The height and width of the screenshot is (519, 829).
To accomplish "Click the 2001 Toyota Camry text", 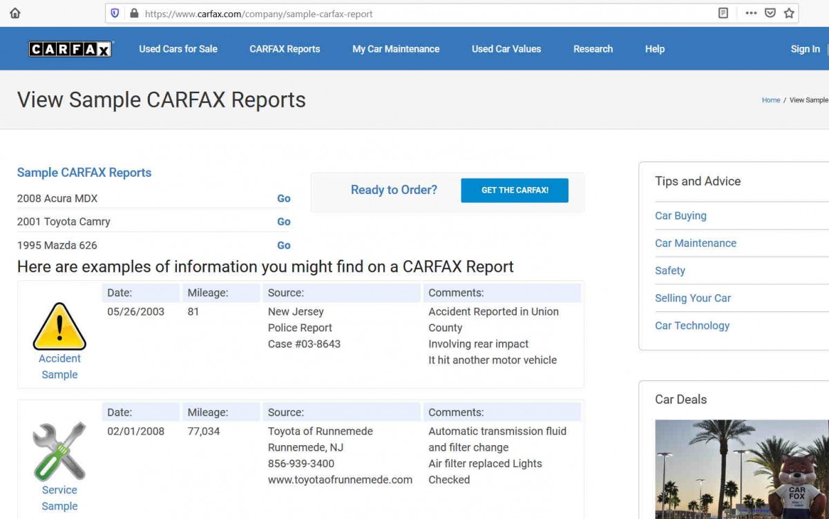I will coord(64,222).
